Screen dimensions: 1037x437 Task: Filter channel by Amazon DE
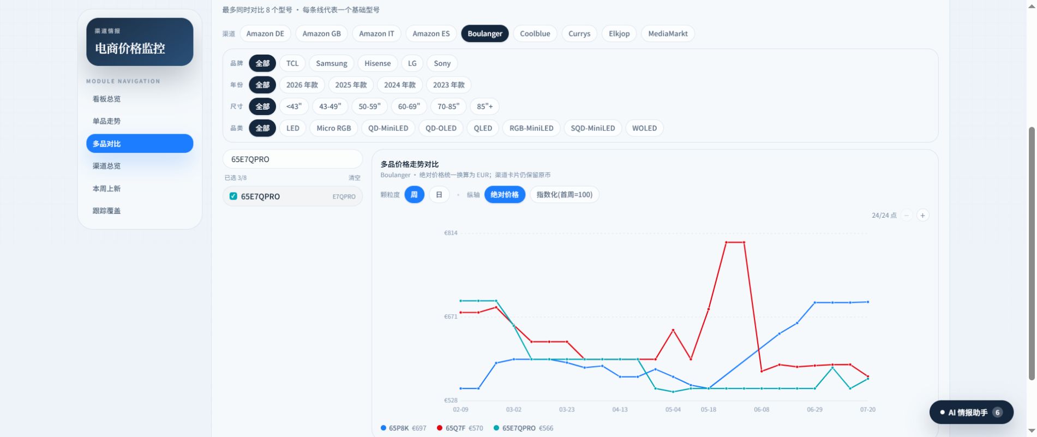click(x=265, y=34)
